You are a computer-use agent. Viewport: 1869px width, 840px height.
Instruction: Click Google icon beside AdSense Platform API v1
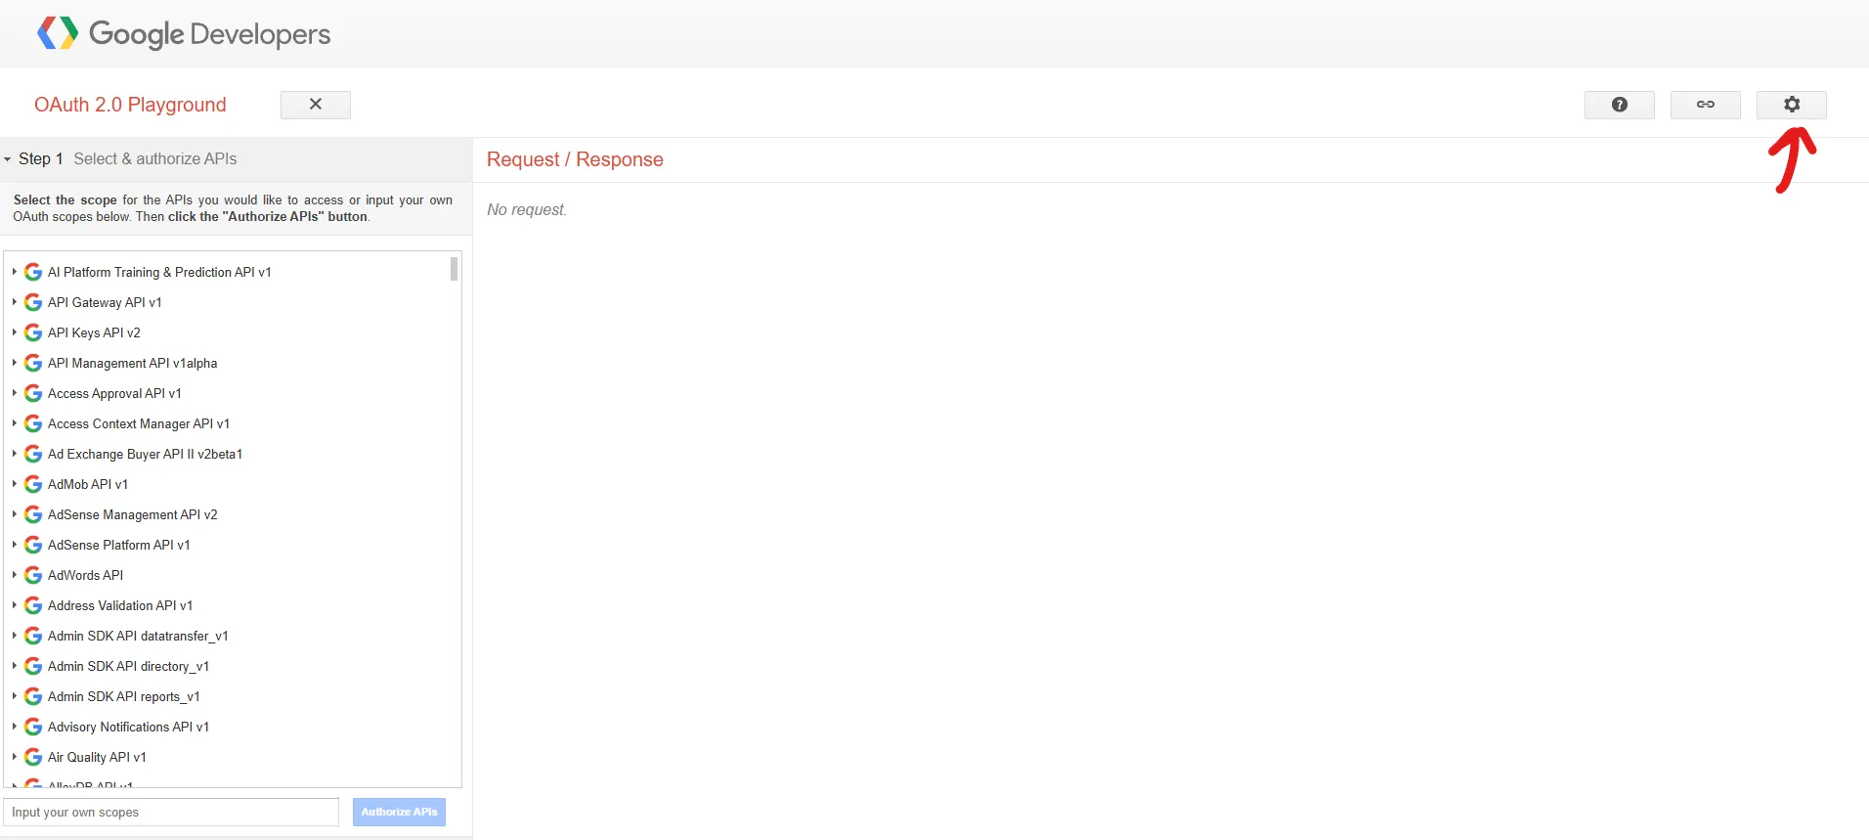[33, 545]
